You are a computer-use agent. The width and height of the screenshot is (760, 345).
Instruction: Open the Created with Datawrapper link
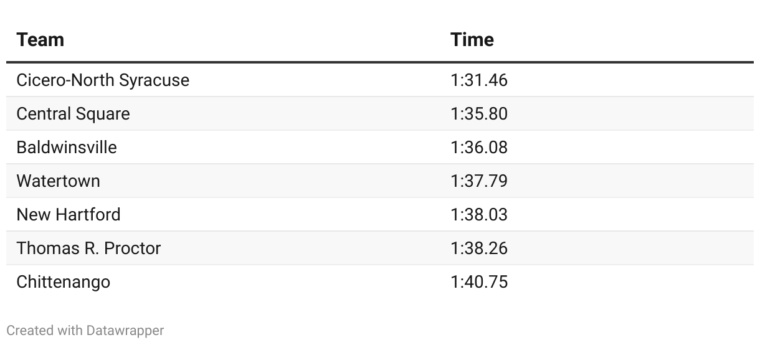pos(85,331)
